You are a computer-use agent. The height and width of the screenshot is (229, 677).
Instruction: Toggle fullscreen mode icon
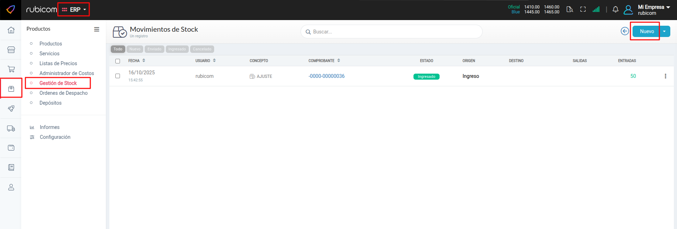583,10
